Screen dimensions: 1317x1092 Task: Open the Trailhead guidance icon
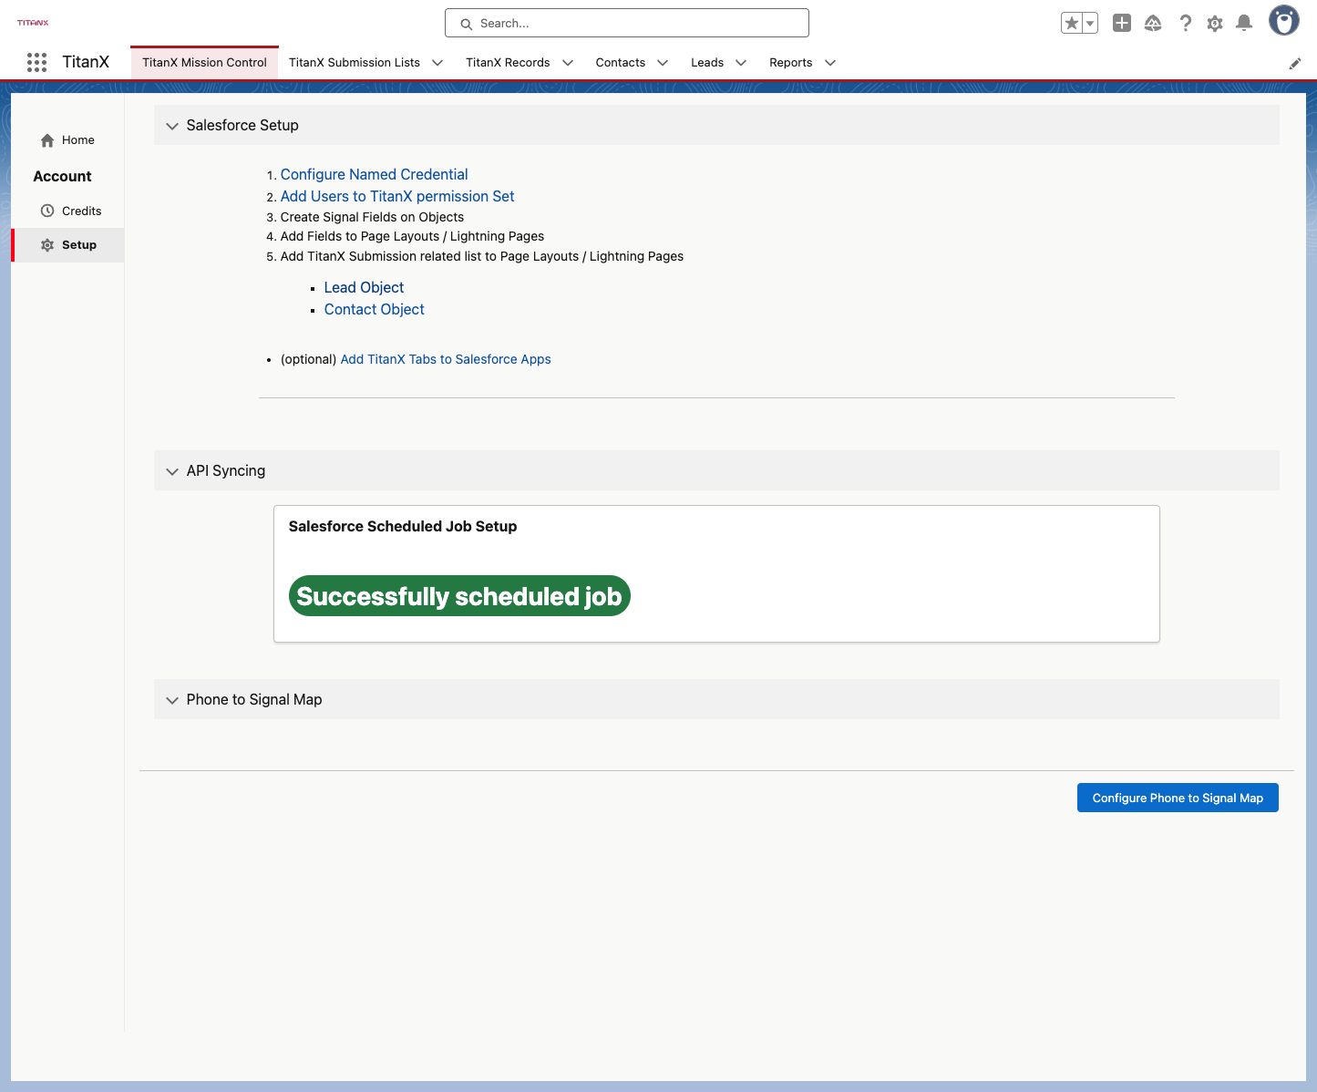click(1153, 23)
